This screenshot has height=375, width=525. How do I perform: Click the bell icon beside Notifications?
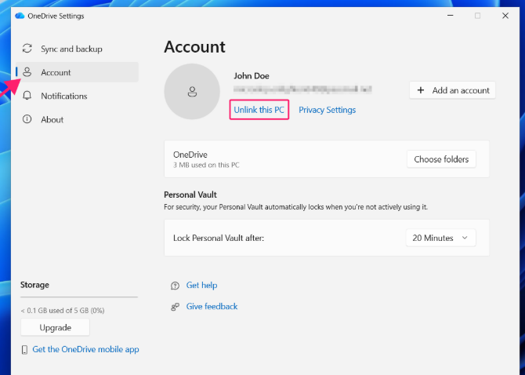click(x=27, y=96)
